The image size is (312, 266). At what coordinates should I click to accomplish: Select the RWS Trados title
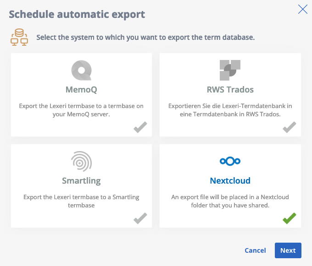[230, 90]
